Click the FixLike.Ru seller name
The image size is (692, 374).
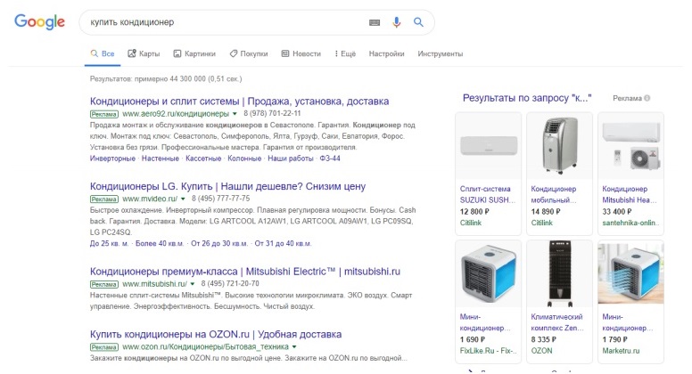pos(488,351)
